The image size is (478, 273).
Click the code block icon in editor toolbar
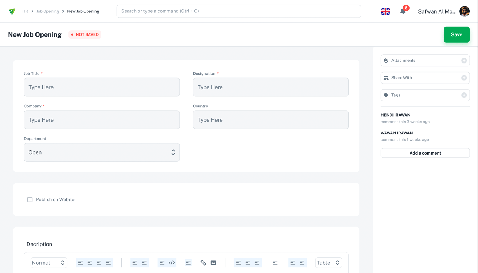coord(172,263)
